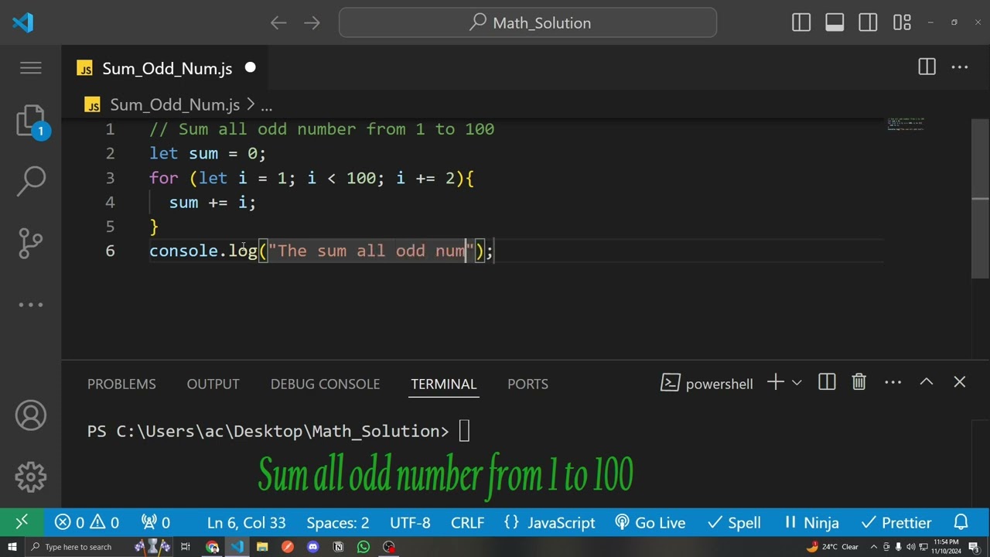Open errors and warnings status item
The height and width of the screenshot is (557, 990).
coord(87,523)
